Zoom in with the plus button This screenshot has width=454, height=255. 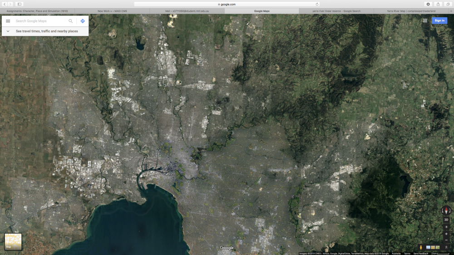446,234
